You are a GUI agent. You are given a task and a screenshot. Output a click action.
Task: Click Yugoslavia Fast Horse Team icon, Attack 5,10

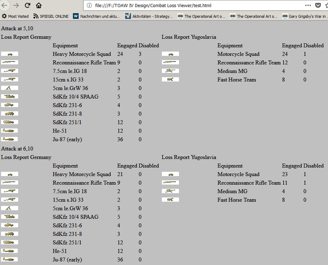click(170, 79)
